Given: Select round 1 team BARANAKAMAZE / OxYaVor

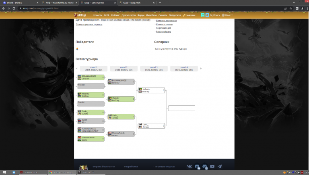Looking at the screenshot, I should [91, 77].
